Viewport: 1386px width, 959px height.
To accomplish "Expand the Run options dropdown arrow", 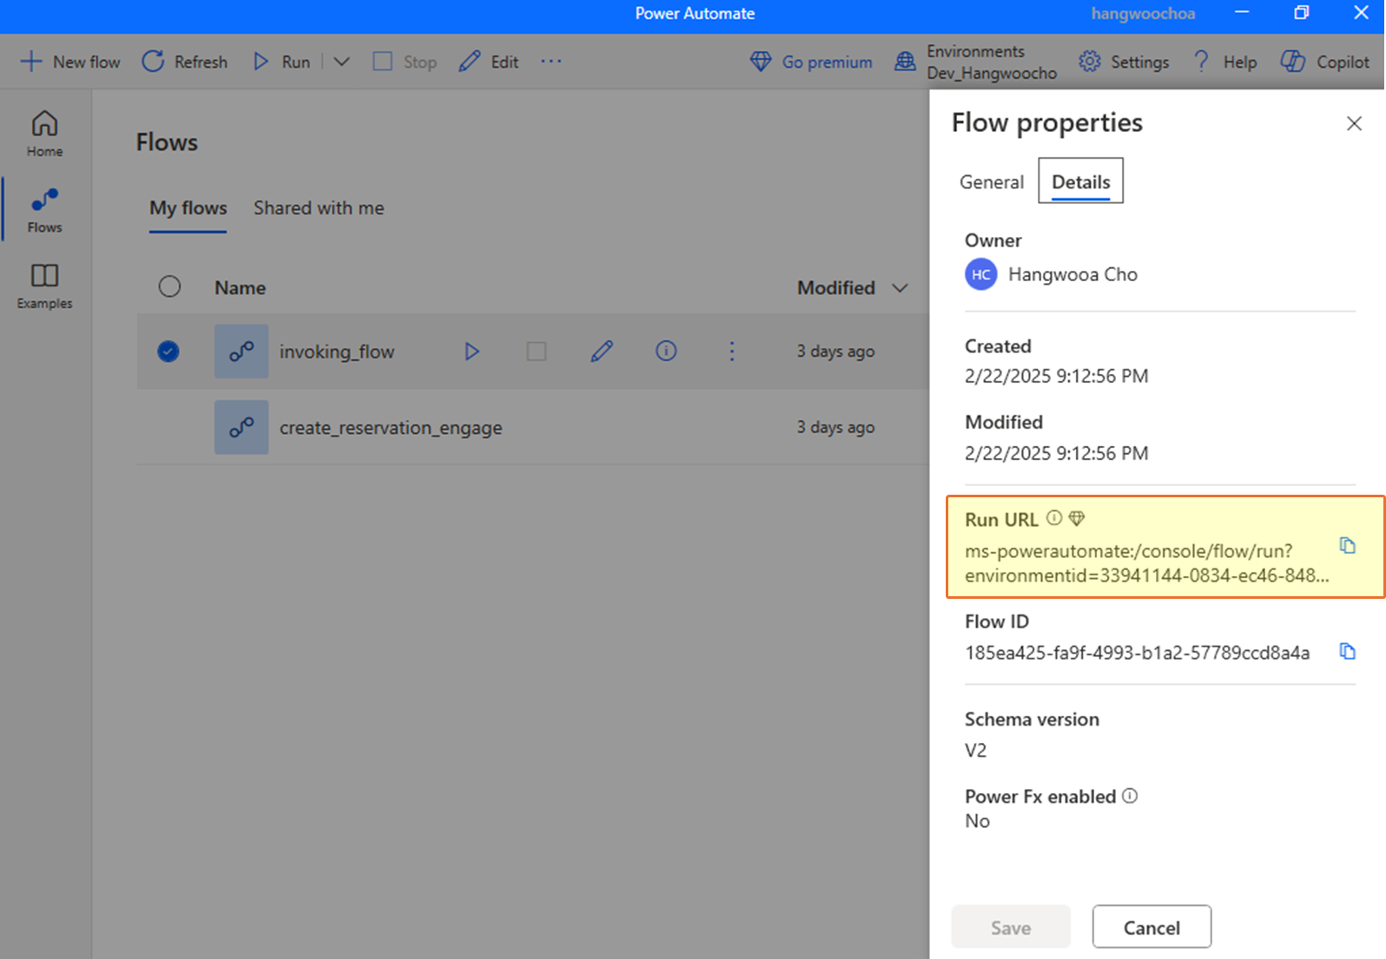I will click(x=341, y=62).
